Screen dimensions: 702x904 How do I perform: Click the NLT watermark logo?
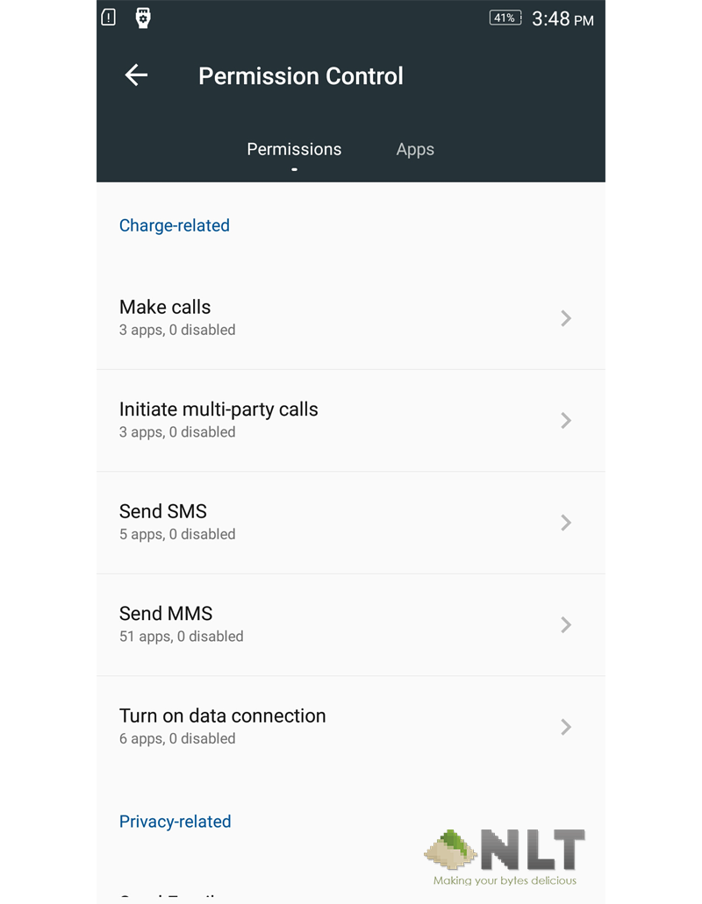click(x=505, y=857)
